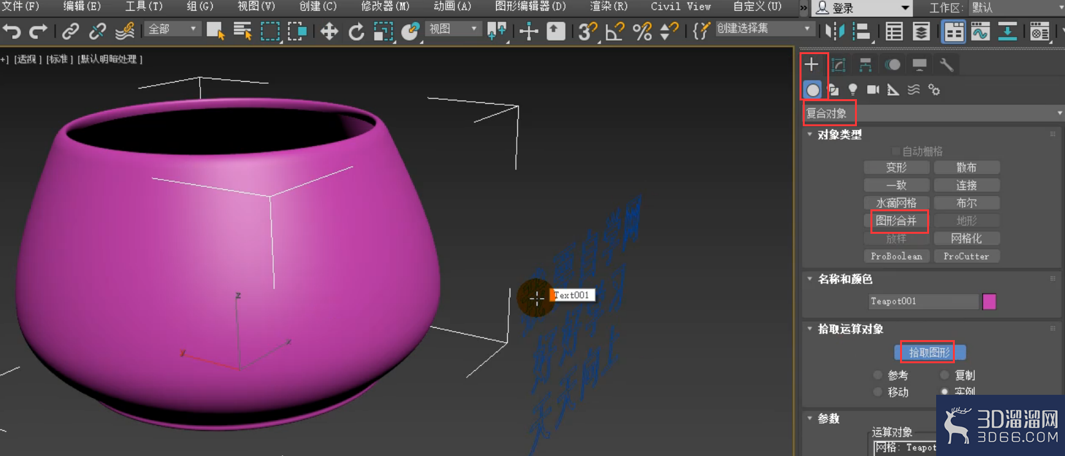Screen dimensions: 1065x456
Task: Select the Shapes category icon
Action: tap(833, 90)
